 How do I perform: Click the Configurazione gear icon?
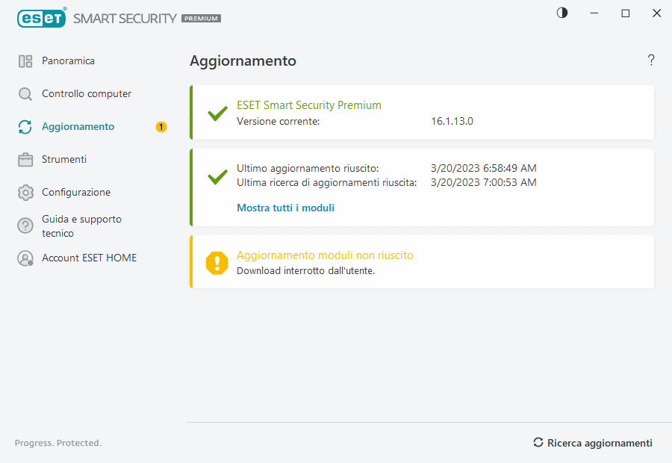pyautogui.click(x=25, y=193)
